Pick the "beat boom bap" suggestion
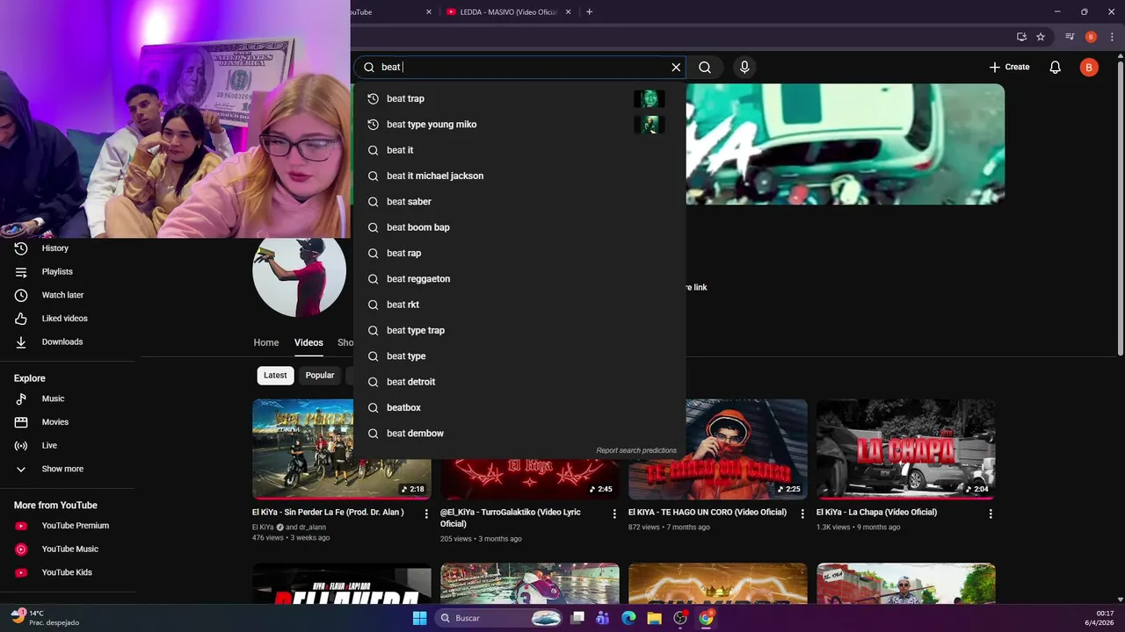The width and height of the screenshot is (1125, 632). 519,227
